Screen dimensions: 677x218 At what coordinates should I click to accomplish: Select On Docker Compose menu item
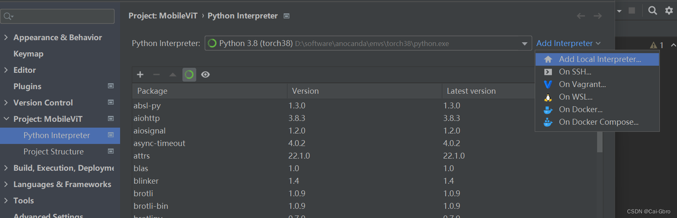(597, 122)
